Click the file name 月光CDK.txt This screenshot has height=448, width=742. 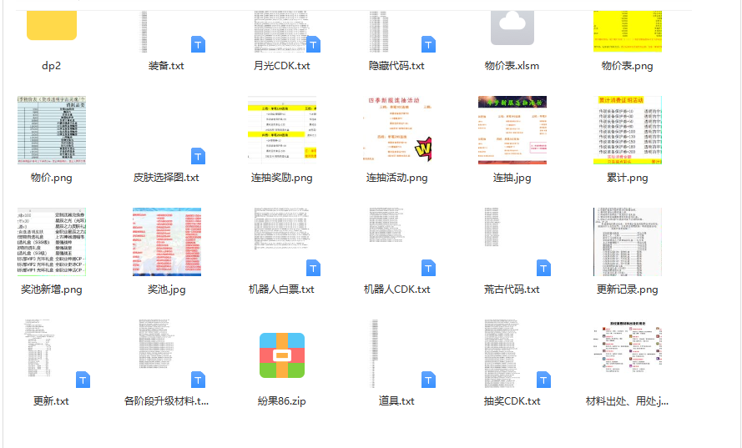pos(281,66)
